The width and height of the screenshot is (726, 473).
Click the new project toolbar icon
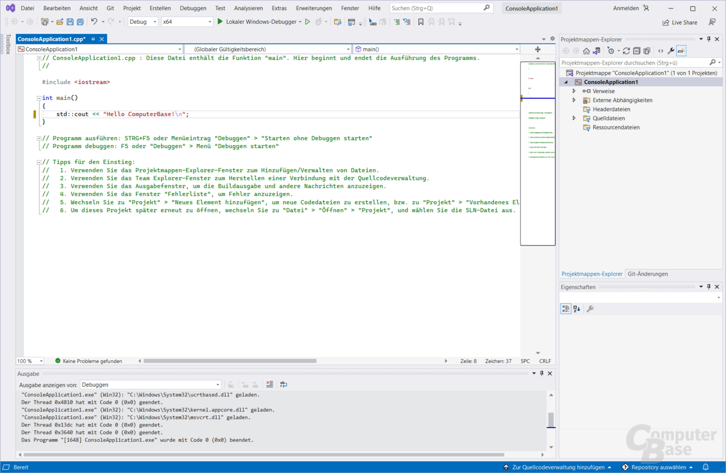click(44, 22)
